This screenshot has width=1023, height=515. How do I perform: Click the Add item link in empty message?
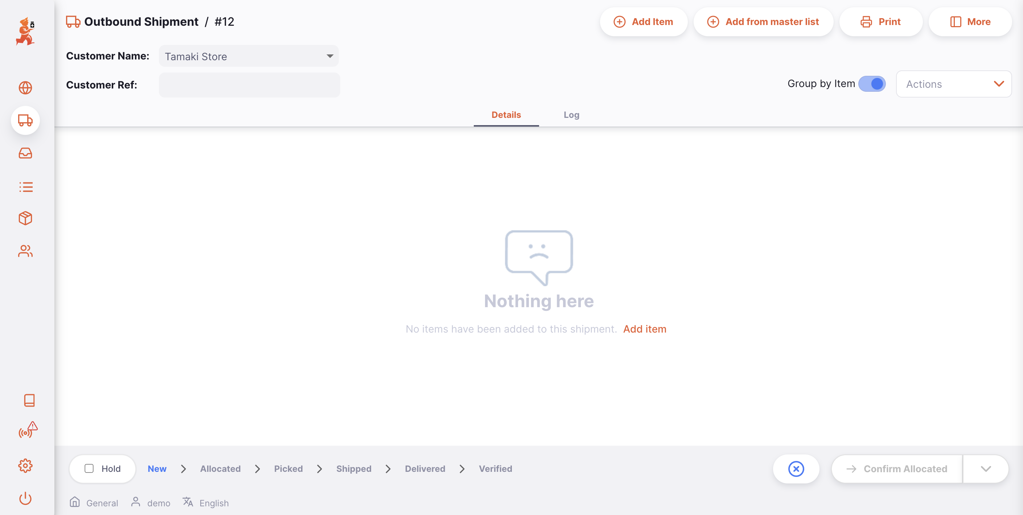click(645, 329)
